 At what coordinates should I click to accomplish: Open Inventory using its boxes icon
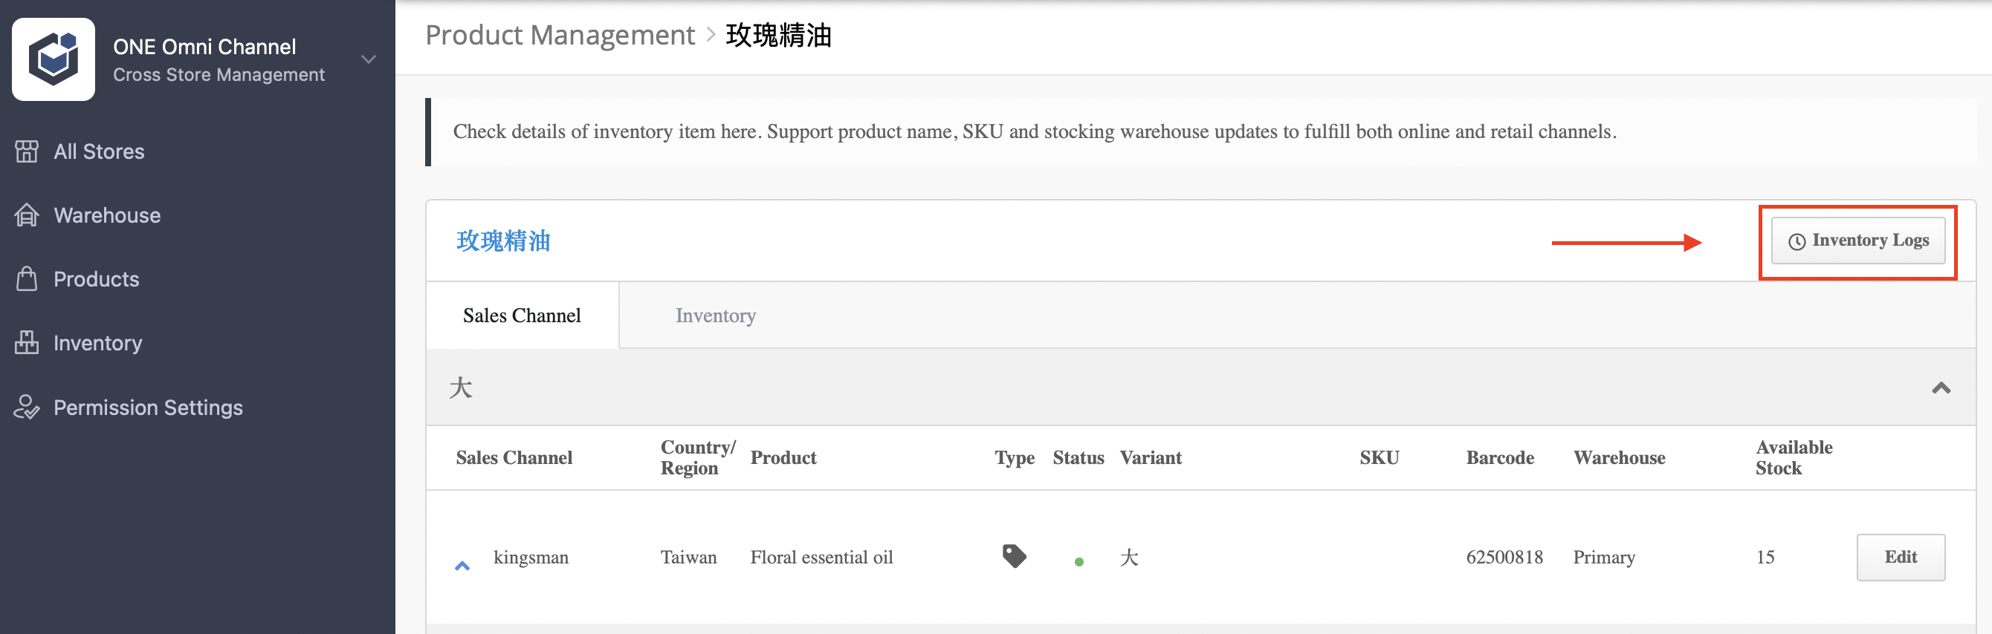[26, 343]
